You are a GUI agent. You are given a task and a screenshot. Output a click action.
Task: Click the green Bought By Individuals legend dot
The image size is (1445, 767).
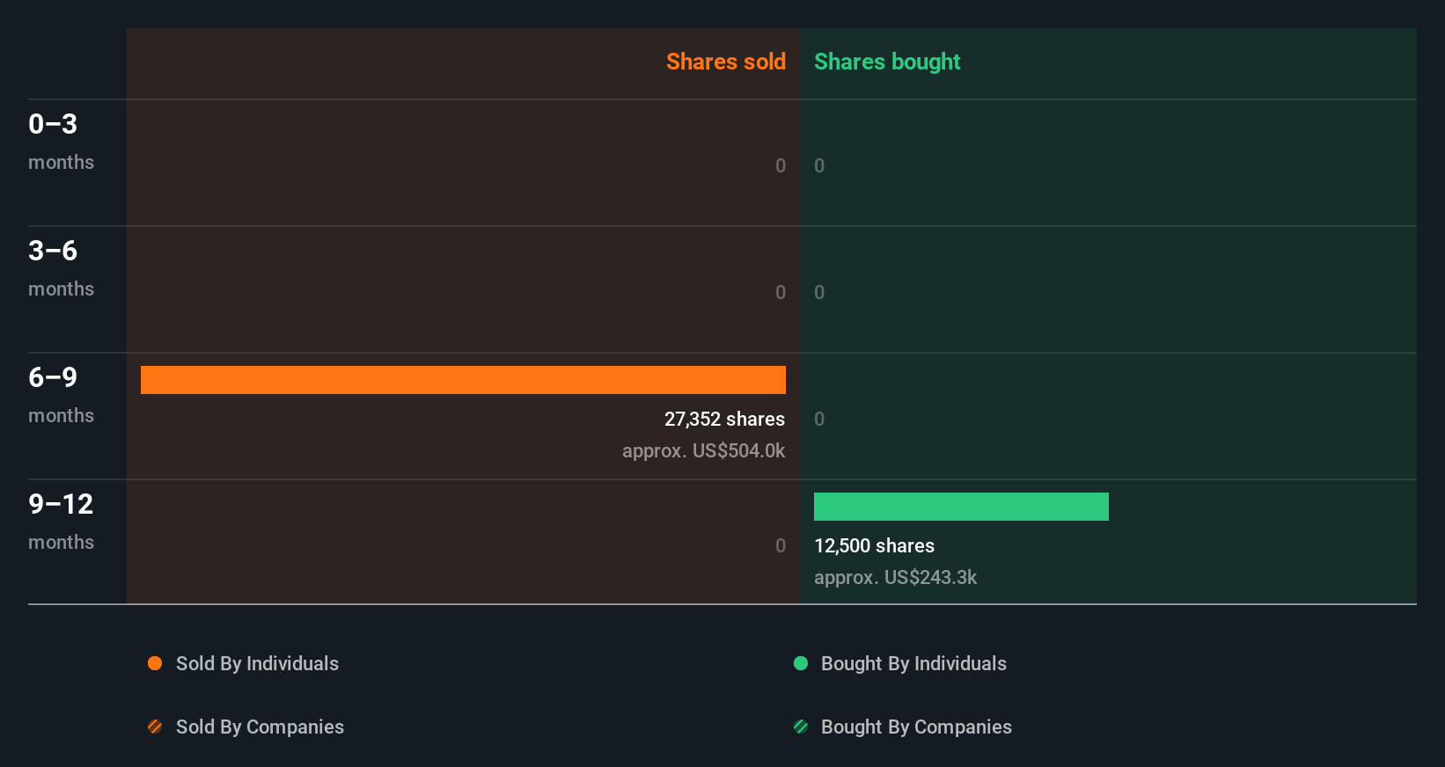tap(801, 663)
